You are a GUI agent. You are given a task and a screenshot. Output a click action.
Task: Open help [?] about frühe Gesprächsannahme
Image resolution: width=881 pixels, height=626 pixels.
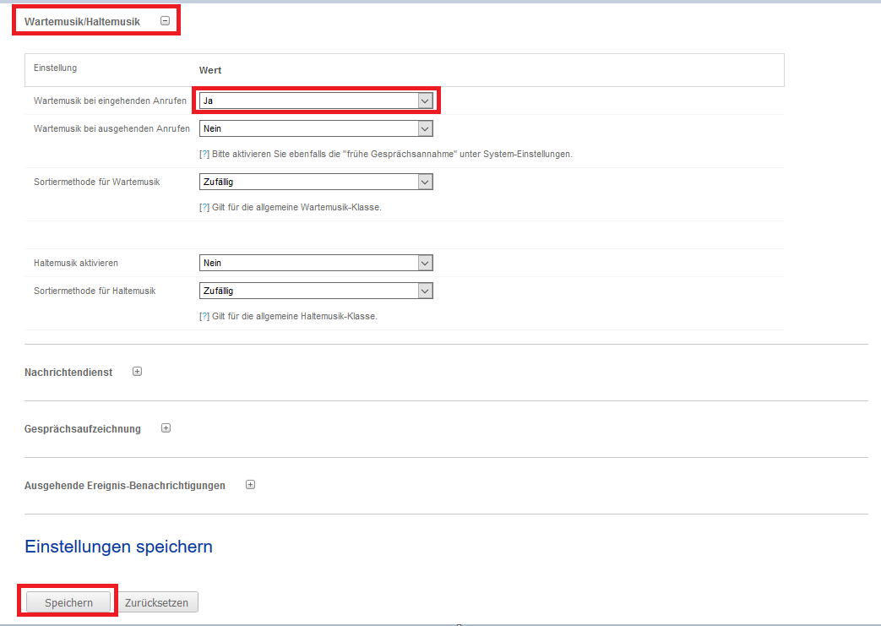(204, 155)
